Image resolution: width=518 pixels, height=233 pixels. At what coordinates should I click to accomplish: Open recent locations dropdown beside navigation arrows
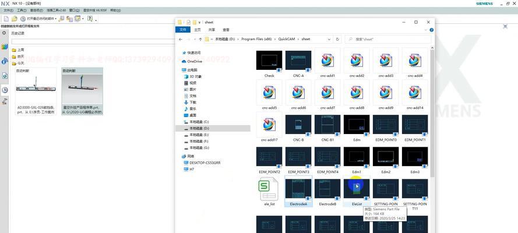[x=195, y=39]
